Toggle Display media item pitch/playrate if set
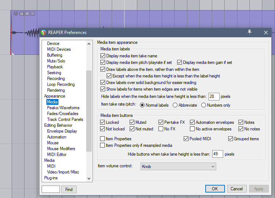This screenshot has width=275, height=198. point(103,62)
